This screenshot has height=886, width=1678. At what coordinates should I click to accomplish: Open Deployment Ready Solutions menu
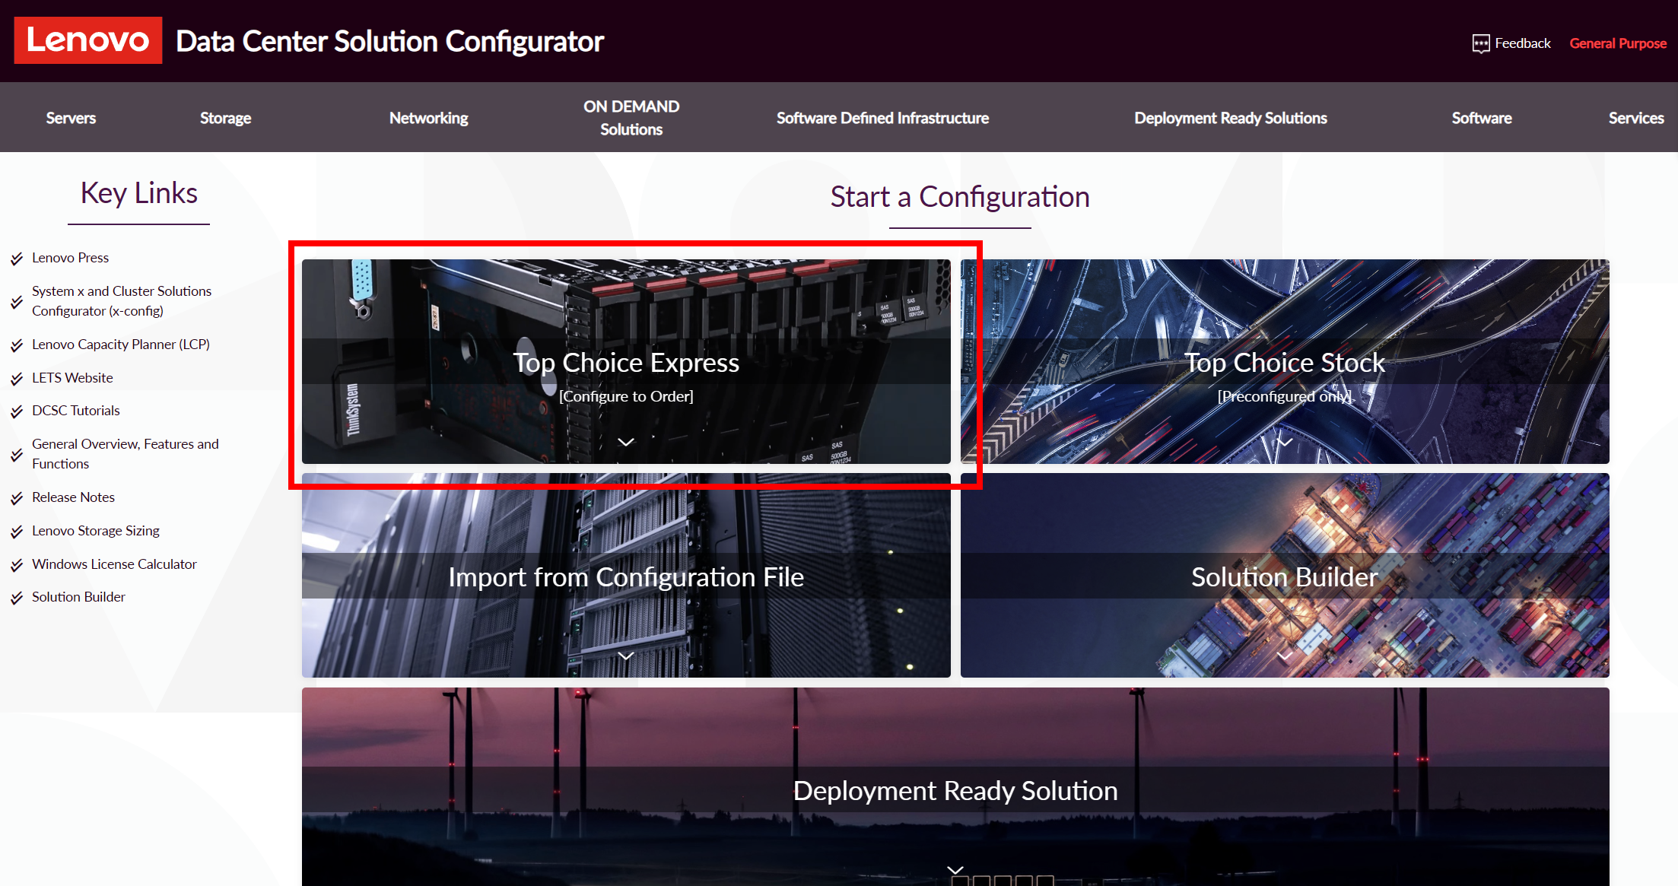1230,118
